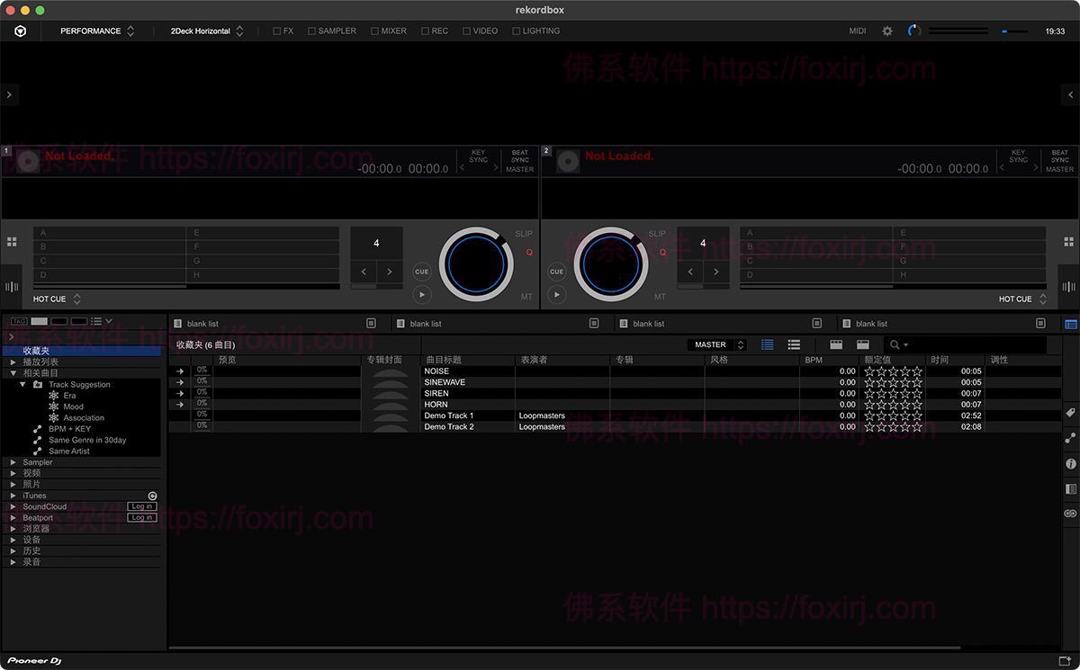The width and height of the screenshot is (1080, 670).
Task: Click Log in next to SoundCloud
Action: click(141, 506)
